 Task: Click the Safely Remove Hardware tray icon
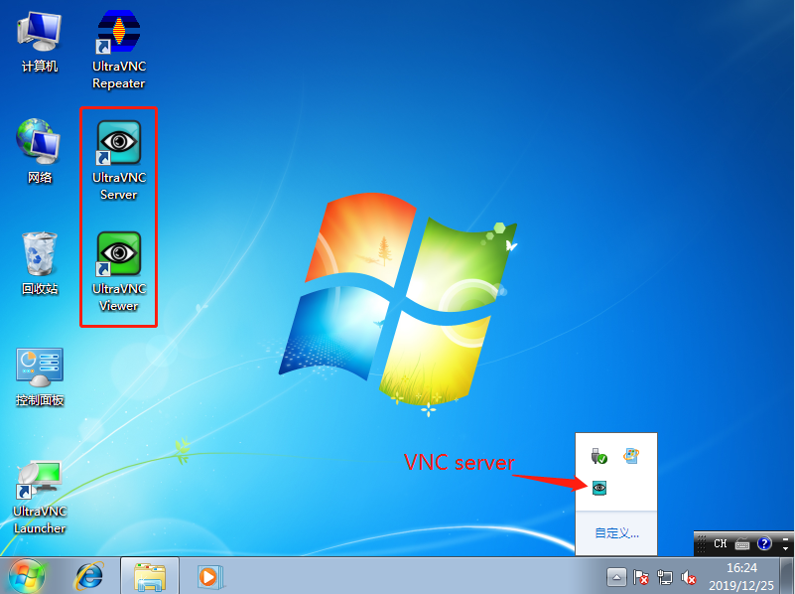[598, 456]
